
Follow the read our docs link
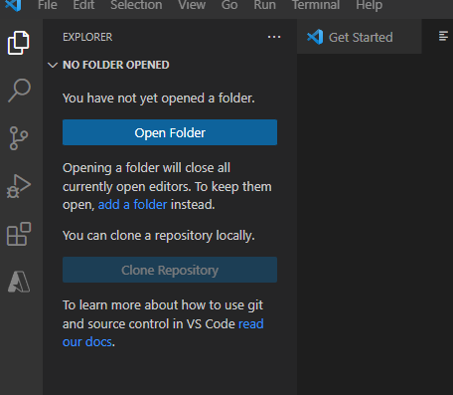[x=163, y=332]
